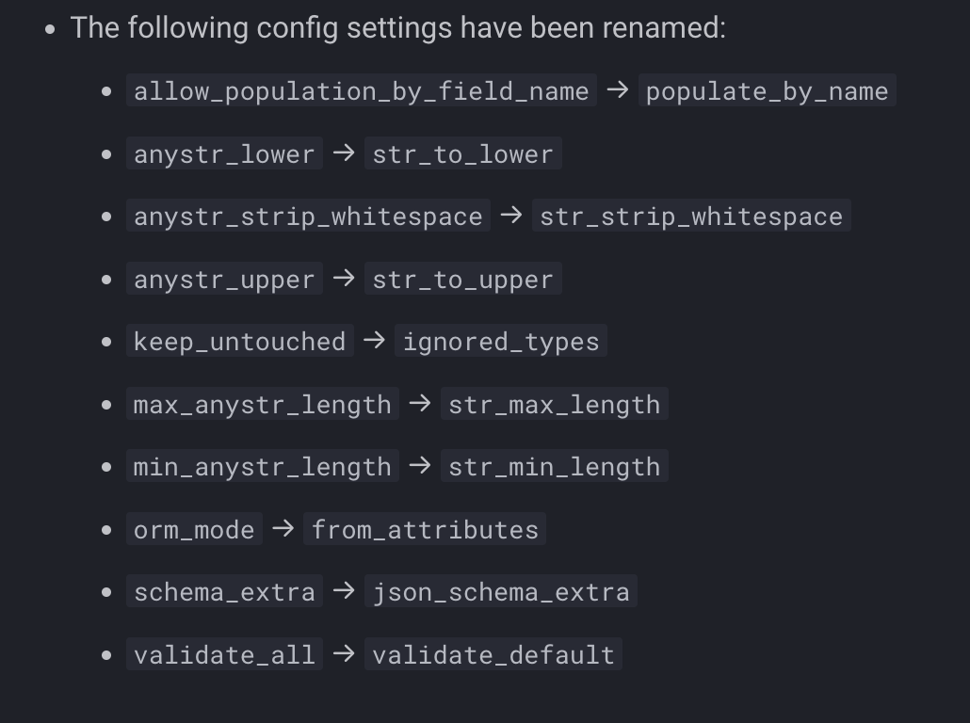Select the keep_untouched code label
Image resolution: width=970 pixels, height=723 pixels.
239,342
